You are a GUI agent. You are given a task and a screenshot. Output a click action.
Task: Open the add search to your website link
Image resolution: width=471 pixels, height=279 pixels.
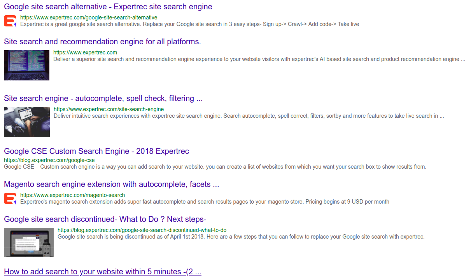pos(102,272)
